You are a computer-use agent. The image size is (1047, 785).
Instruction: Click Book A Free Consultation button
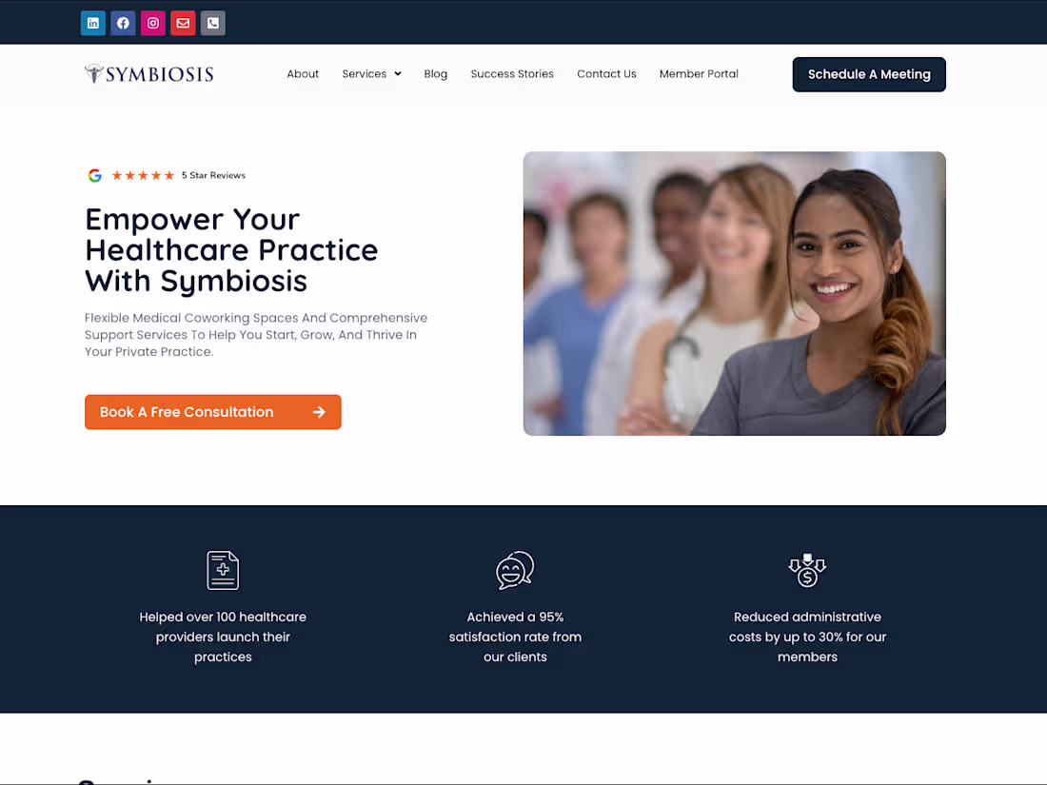[213, 413]
